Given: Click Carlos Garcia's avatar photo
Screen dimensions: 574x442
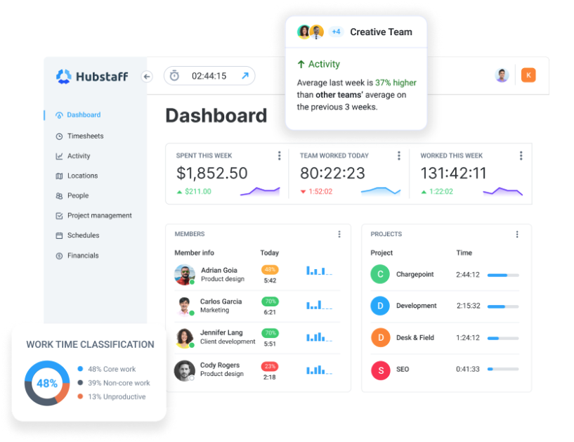Looking at the screenshot, I should tap(185, 306).
